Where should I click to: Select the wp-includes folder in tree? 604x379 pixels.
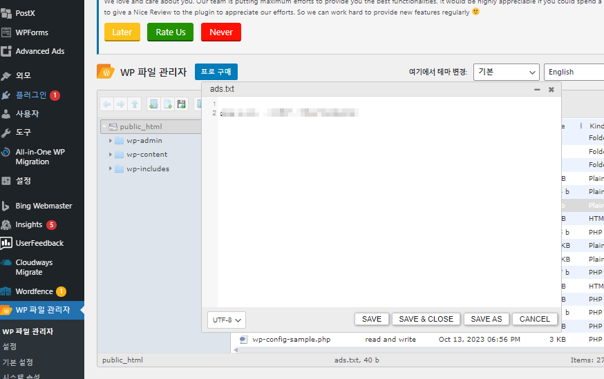pos(148,168)
